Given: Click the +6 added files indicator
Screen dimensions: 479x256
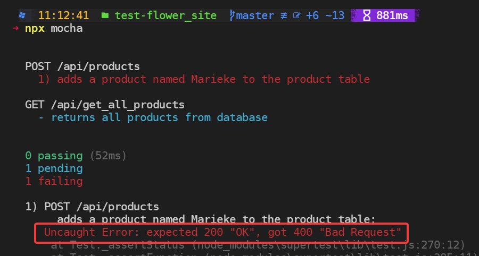Looking at the screenshot, I should click(x=312, y=15).
